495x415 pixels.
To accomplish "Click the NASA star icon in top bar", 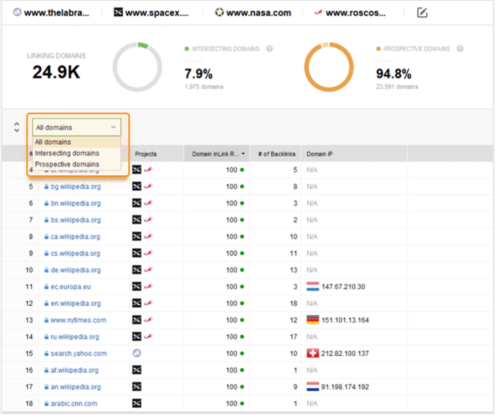I will pos(219,12).
